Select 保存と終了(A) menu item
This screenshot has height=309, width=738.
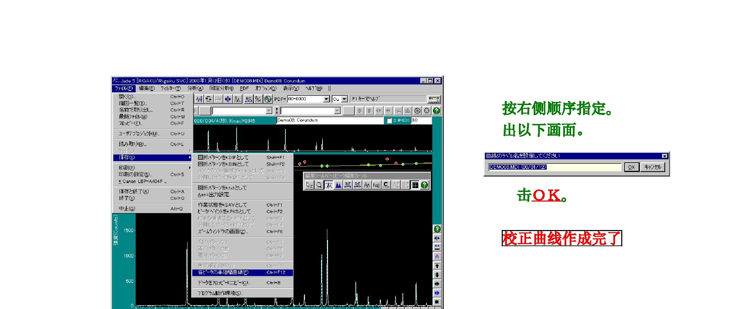click(152, 192)
